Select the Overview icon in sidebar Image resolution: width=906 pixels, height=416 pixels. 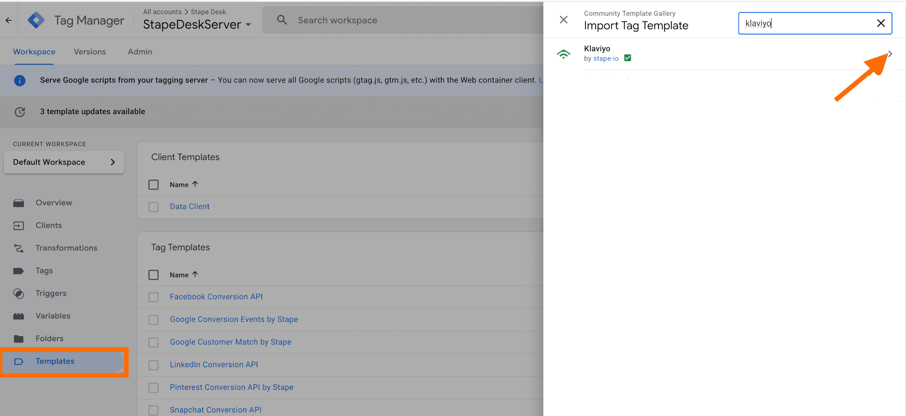coord(19,203)
